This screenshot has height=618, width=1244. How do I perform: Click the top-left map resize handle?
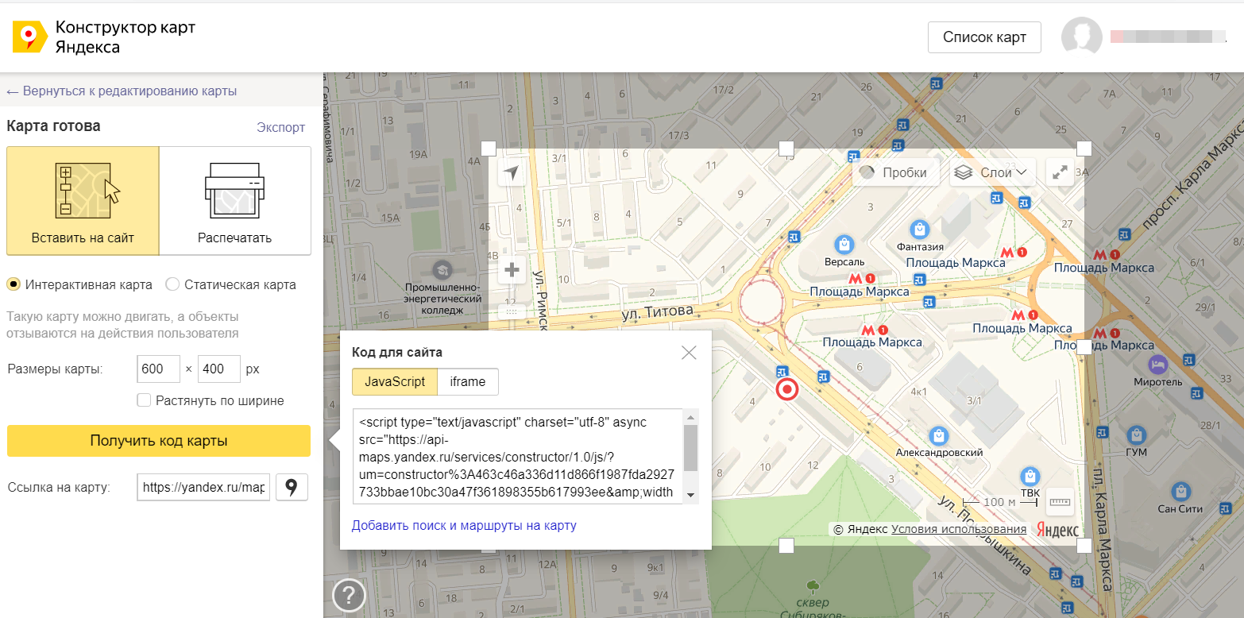489,149
